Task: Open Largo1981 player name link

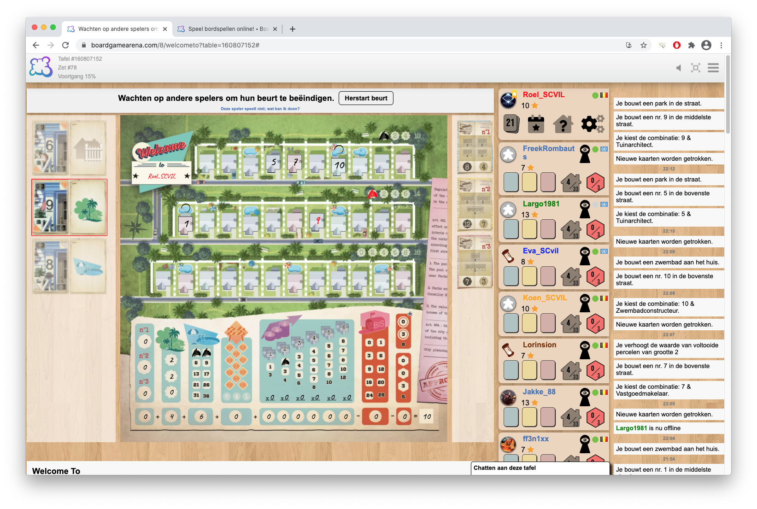Action: 541,204
